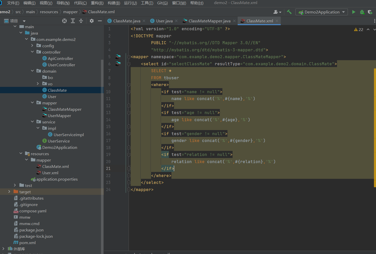Collapse the service package
The image size is (376, 254).
pyautogui.click(x=32, y=122)
